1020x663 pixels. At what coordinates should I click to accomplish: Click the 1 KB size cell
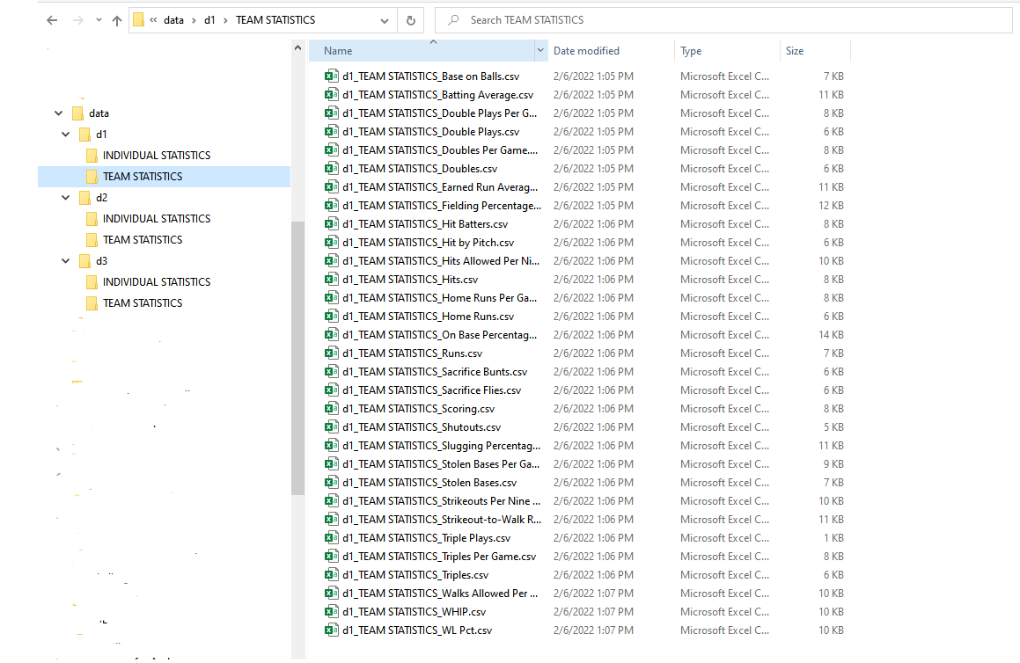(833, 538)
